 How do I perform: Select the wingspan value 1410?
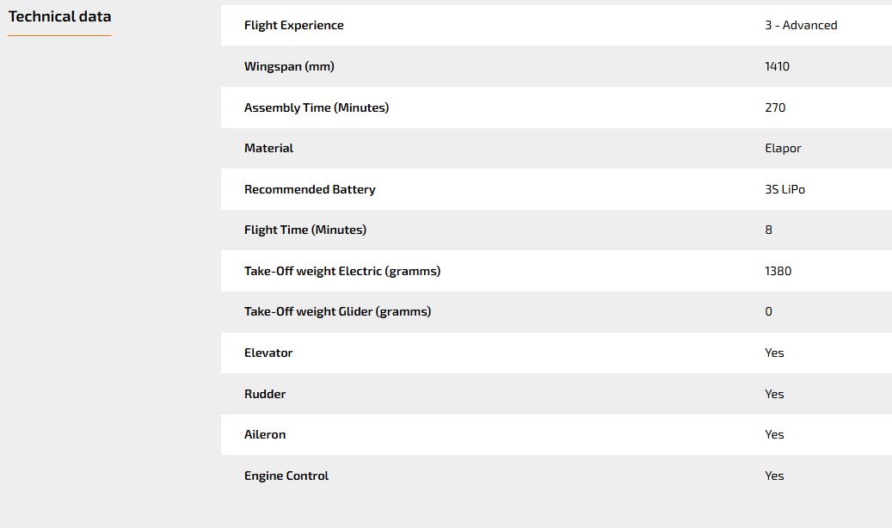[x=777, y=66]
